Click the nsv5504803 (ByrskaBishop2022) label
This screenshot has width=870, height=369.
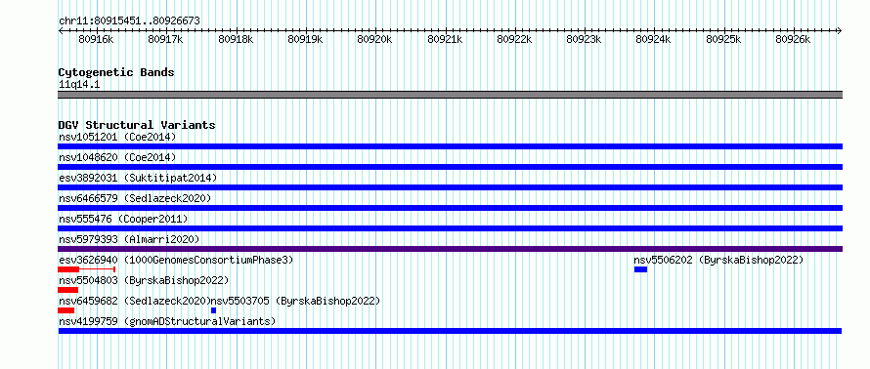pyautogui.click(x=144, y=280)
